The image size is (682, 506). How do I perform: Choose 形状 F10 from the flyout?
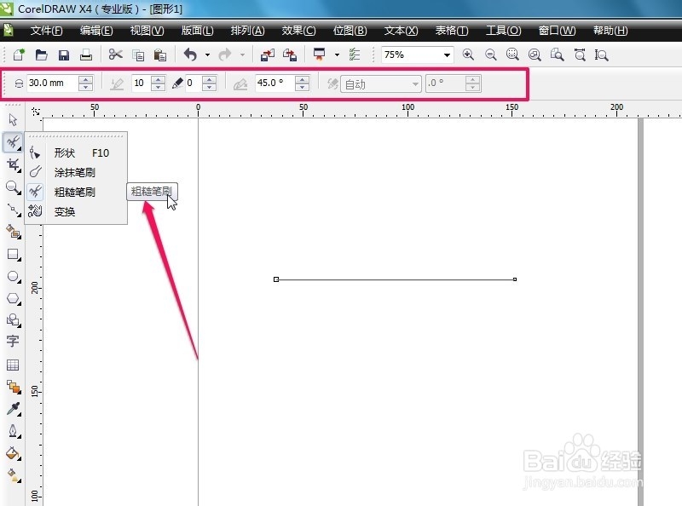pos(76,153)
